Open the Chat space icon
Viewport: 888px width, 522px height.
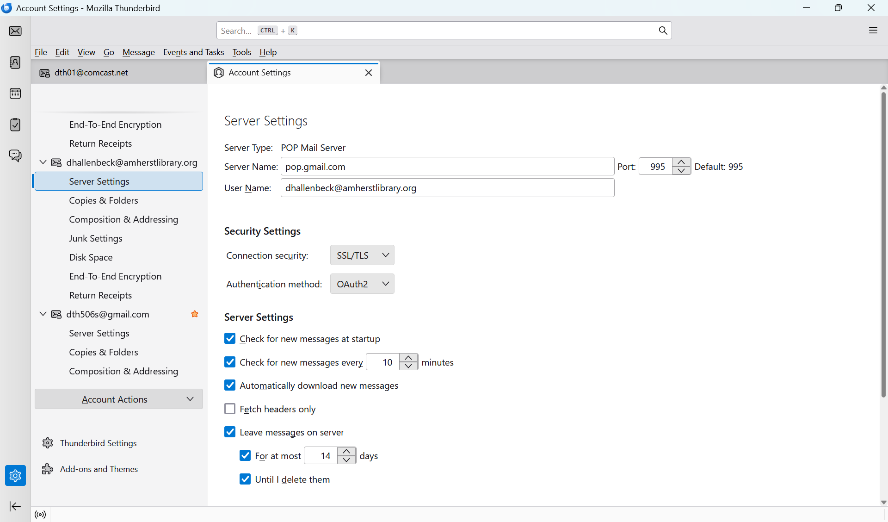point(15,155)
